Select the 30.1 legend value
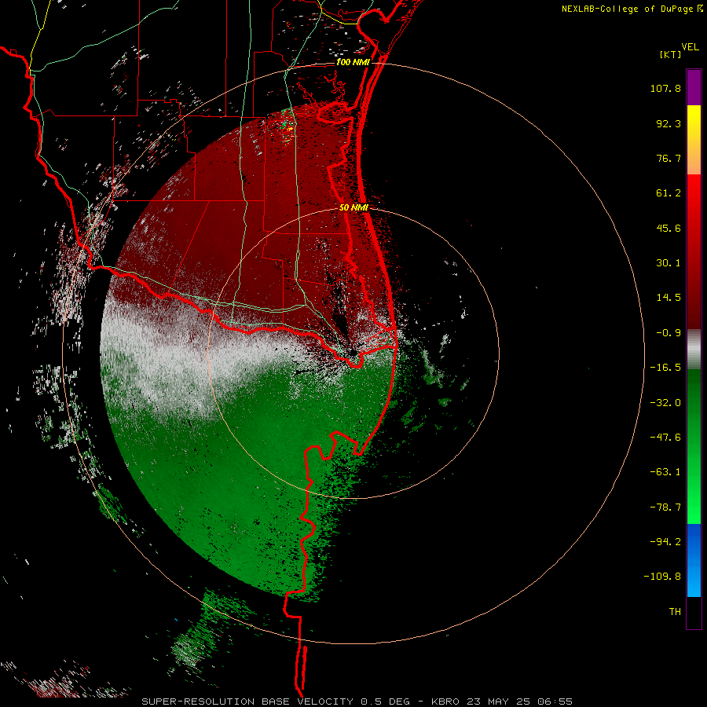The height and width of the screenshot is (707, 707). 669,263
